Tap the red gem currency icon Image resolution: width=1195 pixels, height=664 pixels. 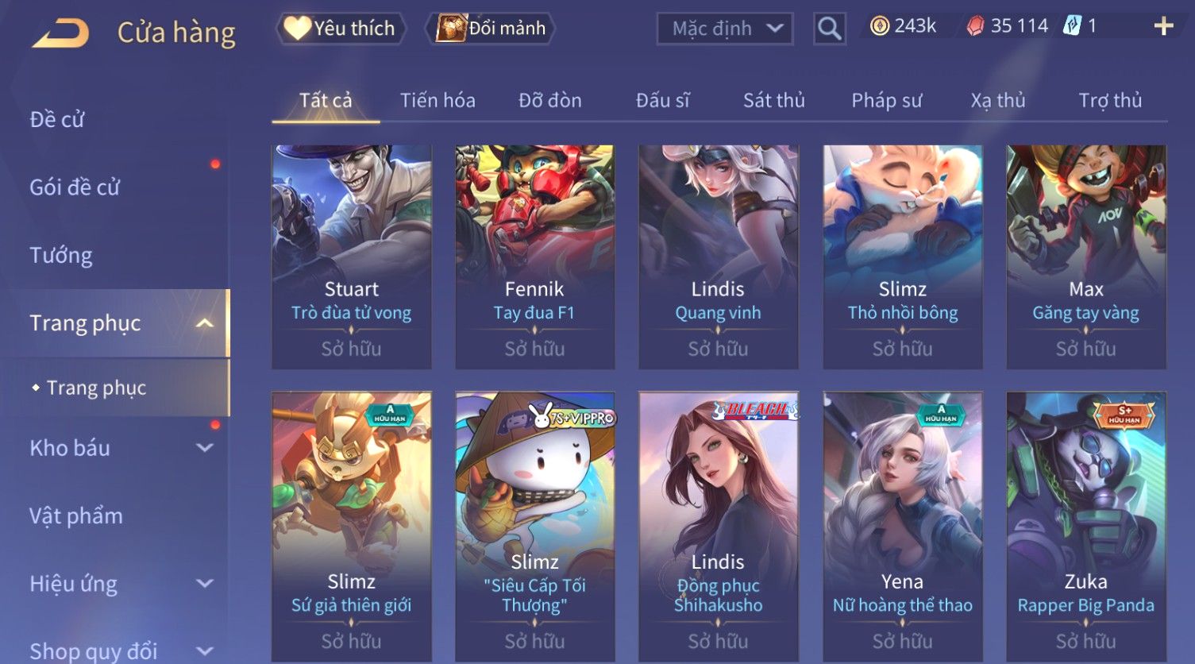[975, 26]
